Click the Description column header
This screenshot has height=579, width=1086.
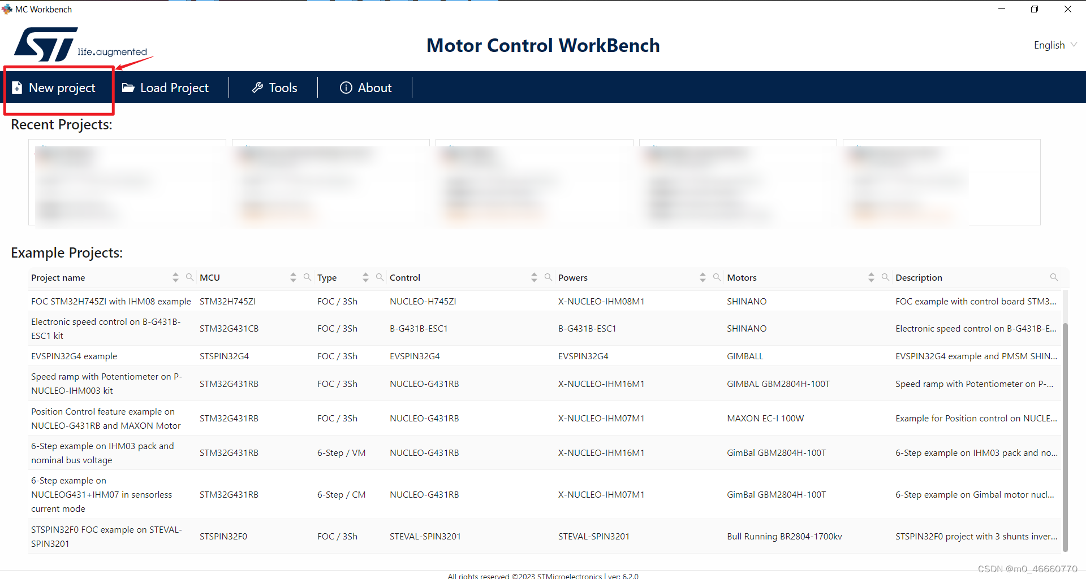(919, 277)
